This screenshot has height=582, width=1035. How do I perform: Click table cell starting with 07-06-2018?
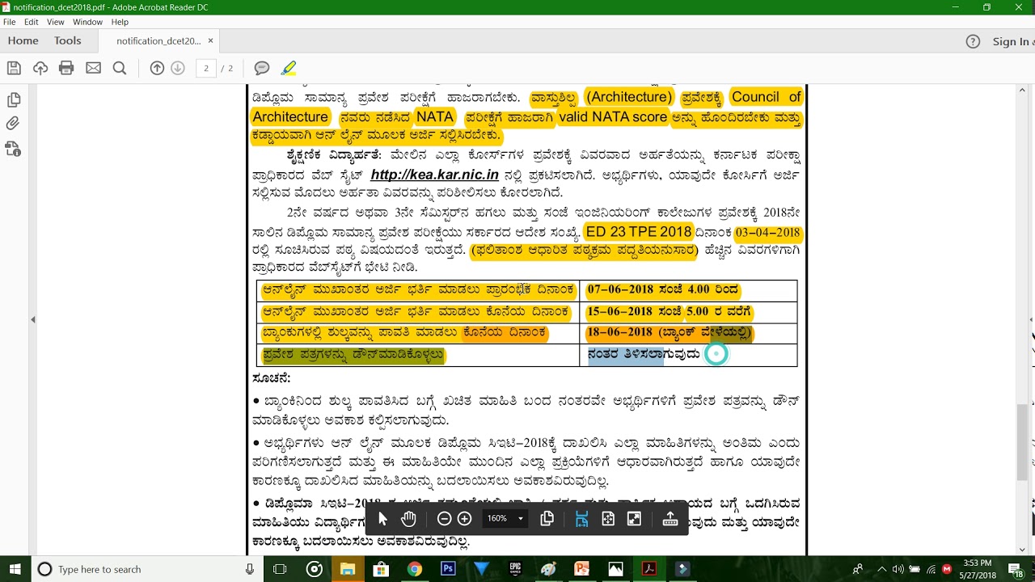pos(688,289)
